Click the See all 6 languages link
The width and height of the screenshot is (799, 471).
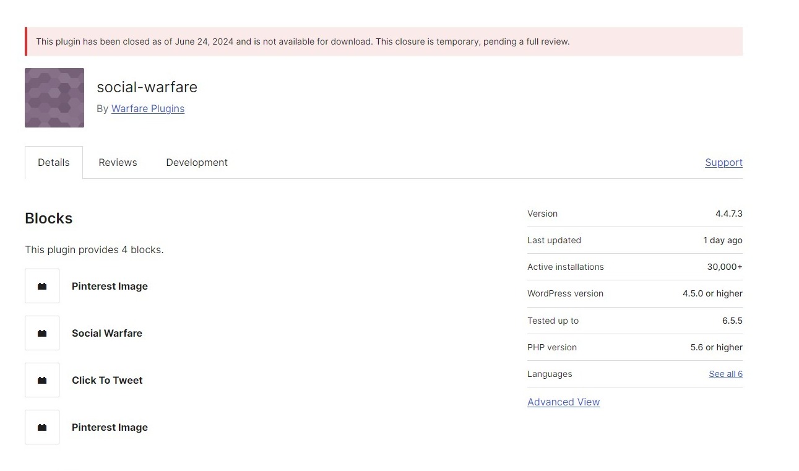[x=725, y=374]
